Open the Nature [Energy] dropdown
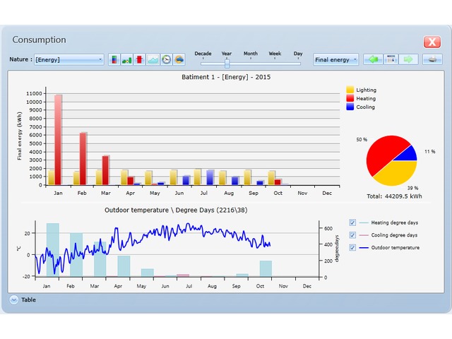The width and height of the screenshot is (452, 339). 69,60
